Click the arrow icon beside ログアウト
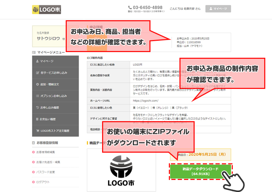Image resolution: width=272 pixels, height=192 pixels. pos(34,182)
